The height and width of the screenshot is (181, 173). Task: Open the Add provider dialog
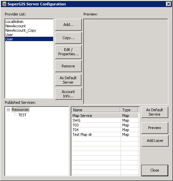(x=68, y=25)
